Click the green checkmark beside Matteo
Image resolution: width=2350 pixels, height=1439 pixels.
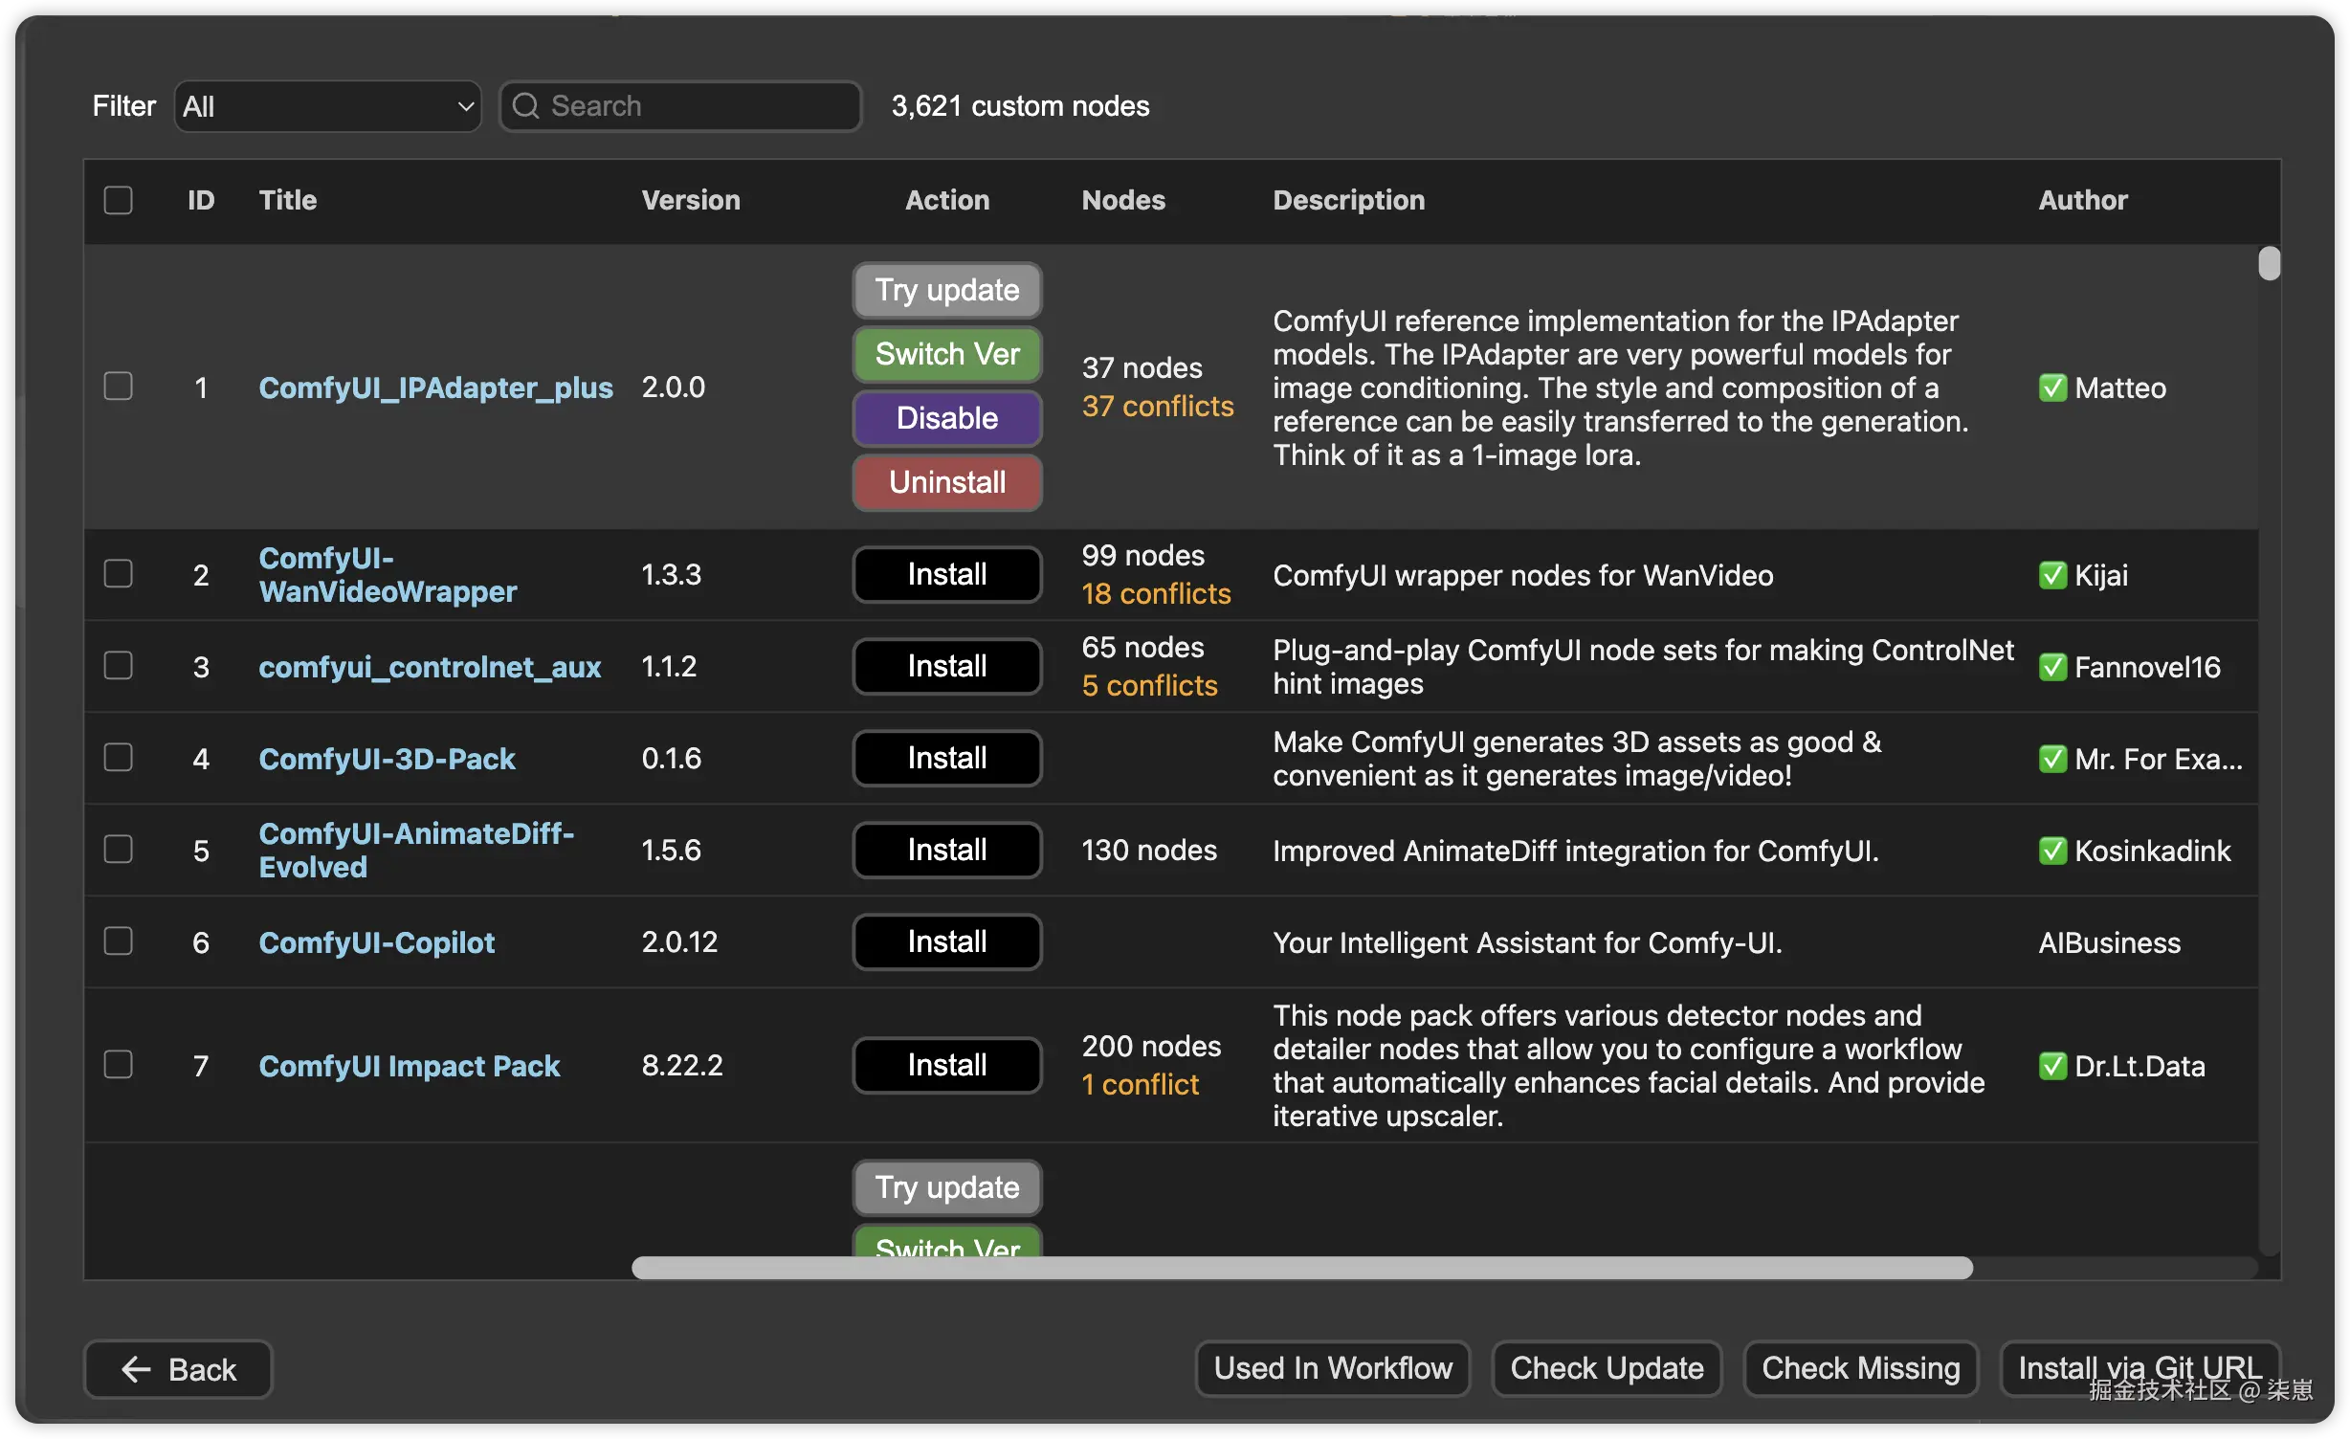point(2052,387)
